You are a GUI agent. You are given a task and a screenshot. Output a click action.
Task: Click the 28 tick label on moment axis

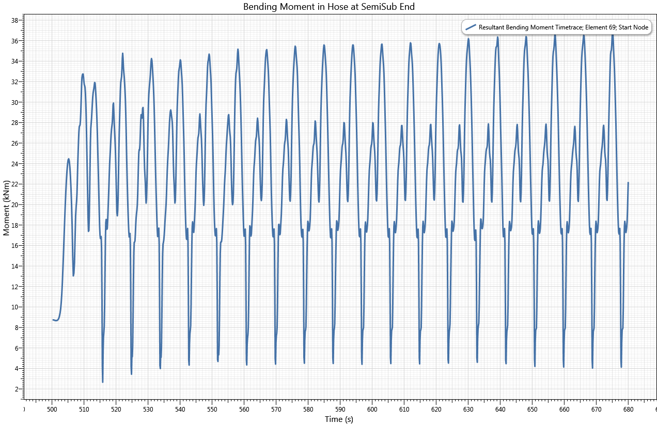[15, 122]
